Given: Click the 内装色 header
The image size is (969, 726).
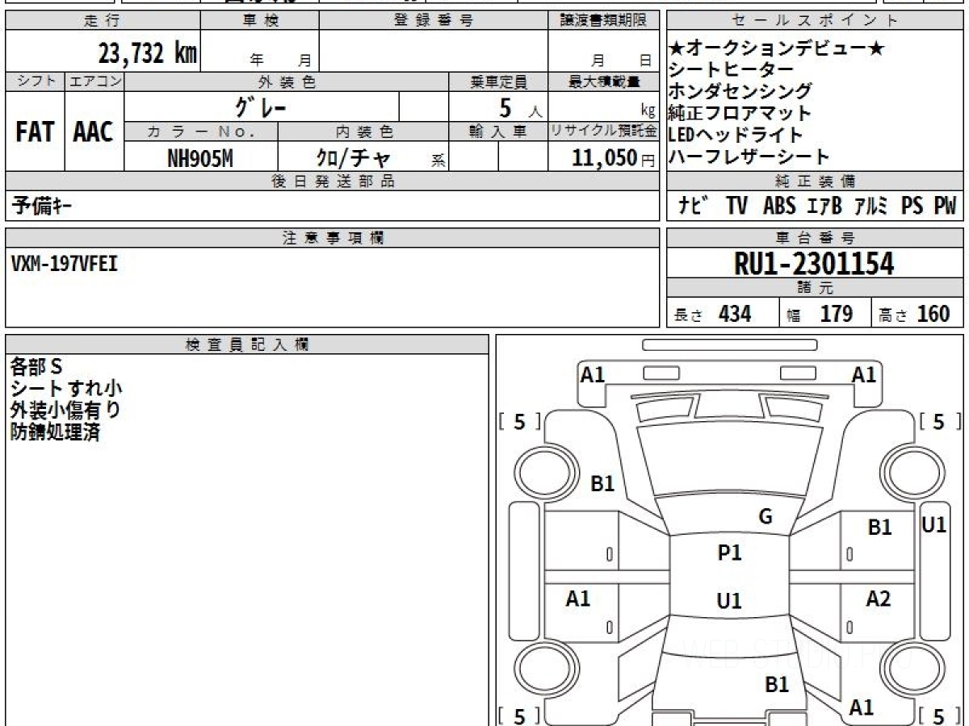Looking at the screenshot, I should 363,131.
